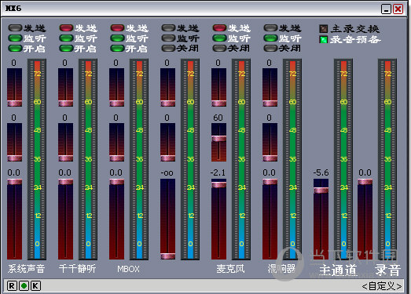The image size is (411, 294).
Task: Click the 60 value on 麦克风 channel
Action: pyautogui.click(x=218, y=118)
